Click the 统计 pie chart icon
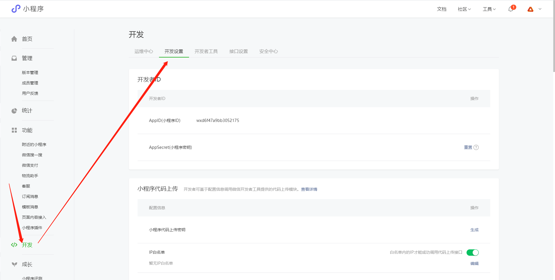This screenshot has height=280, width=555. point(14,111)
